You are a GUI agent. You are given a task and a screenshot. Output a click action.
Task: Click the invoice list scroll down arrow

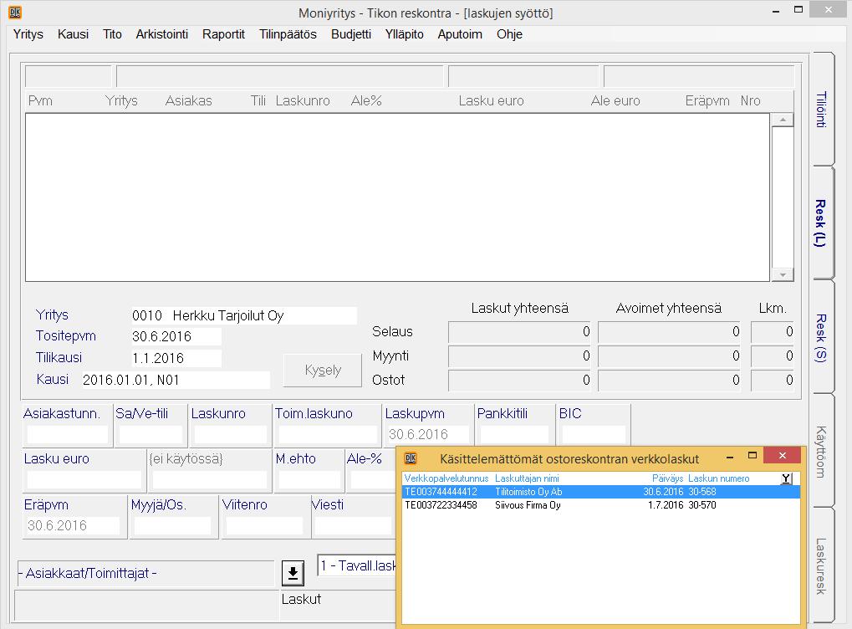click(x=783, y=274)
